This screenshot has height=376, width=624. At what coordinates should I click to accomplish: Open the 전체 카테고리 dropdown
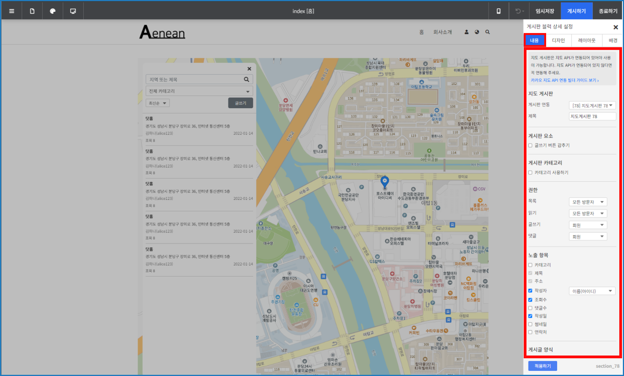click(x=199, y=91)
